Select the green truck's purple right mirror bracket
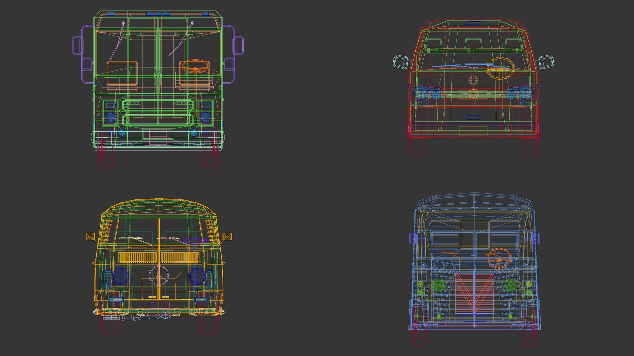634x356 pixels. pos(233,54)
